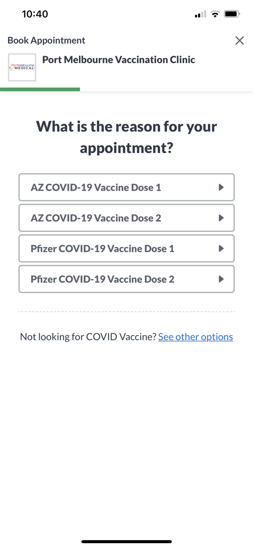The image size is (253, 548).
Task: Select AZ COVID-19 Vaccine Dose 1
Action: tap(126, 187)
